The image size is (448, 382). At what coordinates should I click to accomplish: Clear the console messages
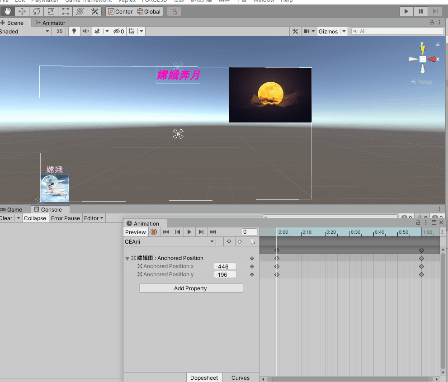coord(6,218)
